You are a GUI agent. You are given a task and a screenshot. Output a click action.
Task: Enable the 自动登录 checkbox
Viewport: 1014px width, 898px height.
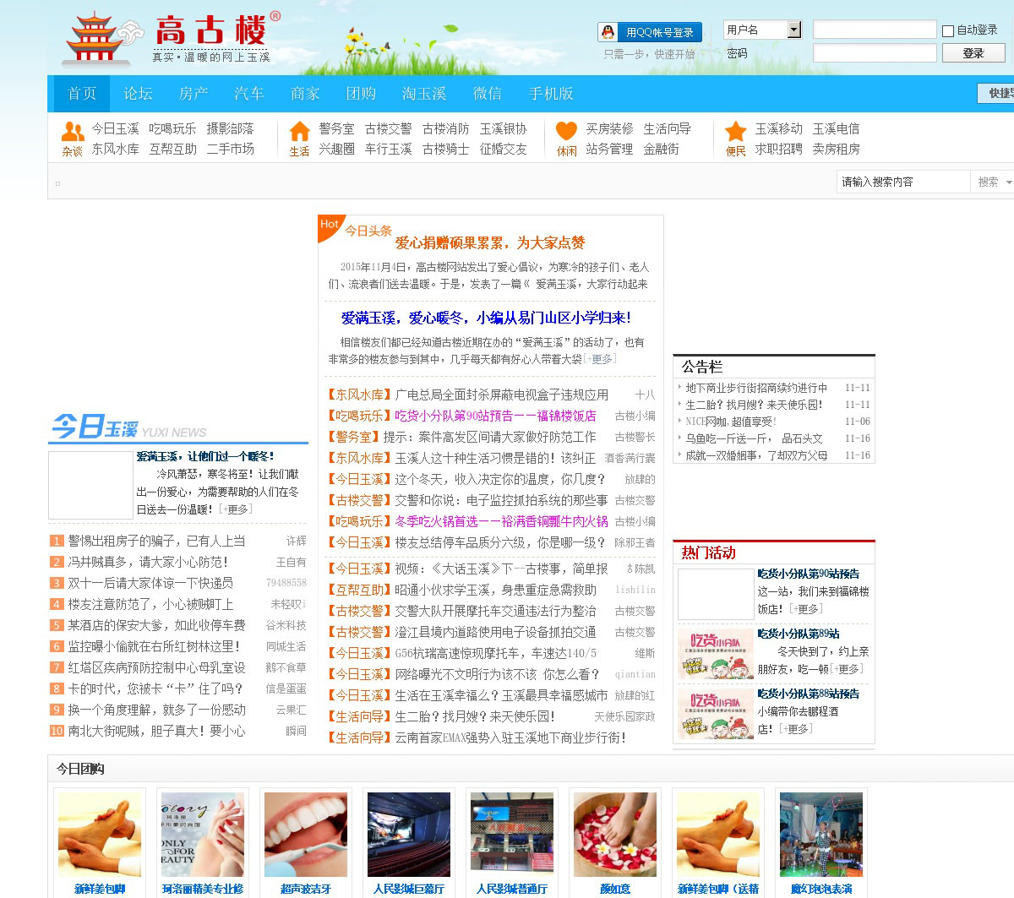pos(948,30)
